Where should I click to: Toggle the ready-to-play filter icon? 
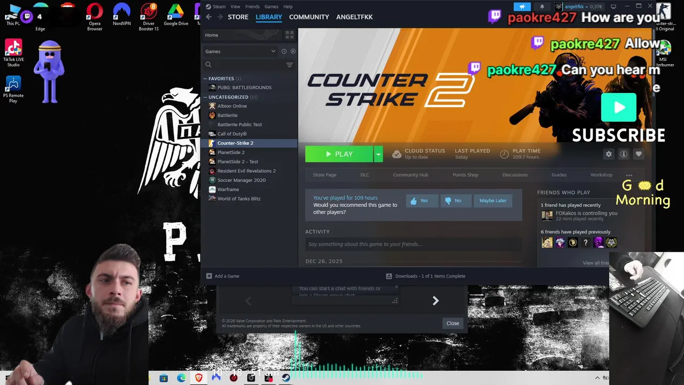pos(293,51)
